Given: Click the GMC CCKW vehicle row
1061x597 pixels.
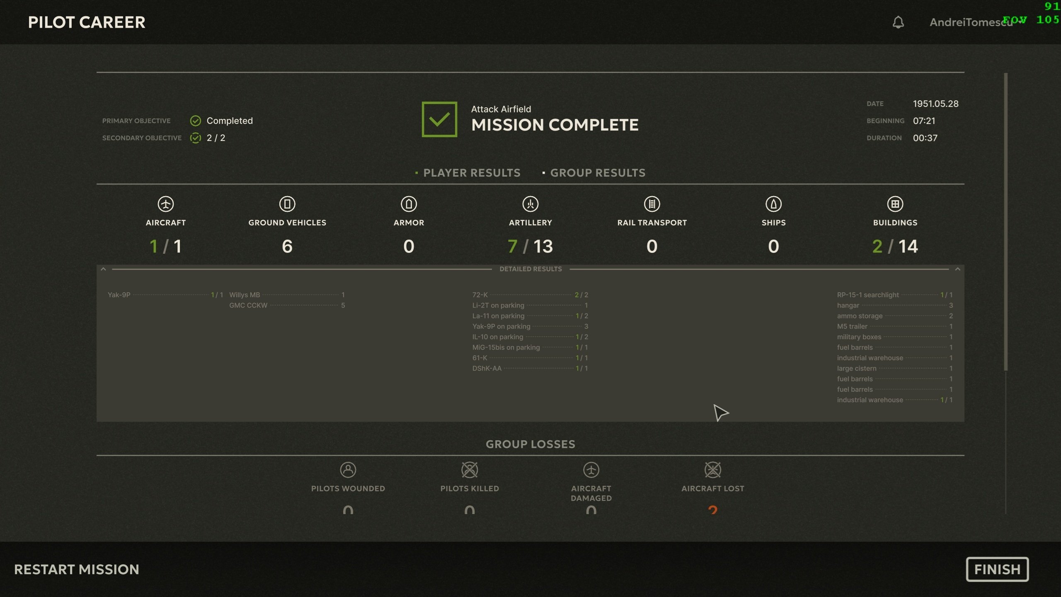Looking at the screenshot, I should [x=287, y=305].
